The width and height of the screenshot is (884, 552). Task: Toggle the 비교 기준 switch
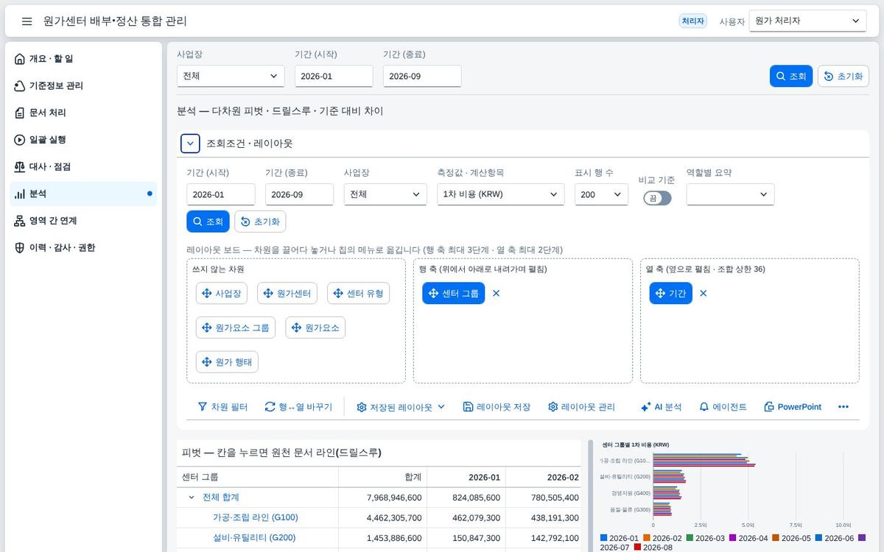pos(657,198)
